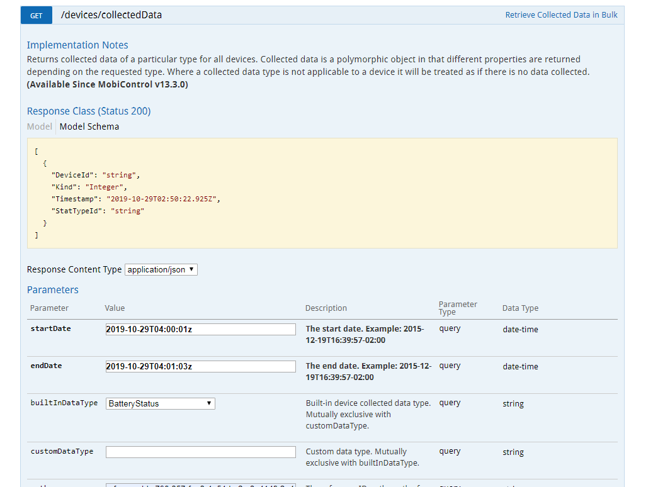This screenshot has height=487, width=653.
Task: Expand the builtInDataType BatteryStatus dropdown
Action: pyautogui.click(x=160, y=403)
